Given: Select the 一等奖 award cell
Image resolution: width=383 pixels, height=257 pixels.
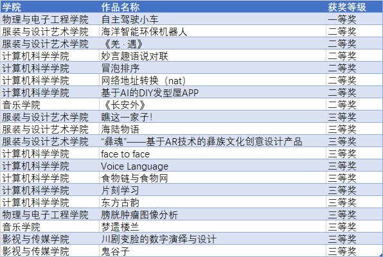Looking at the screenshot, I should 354,19.
